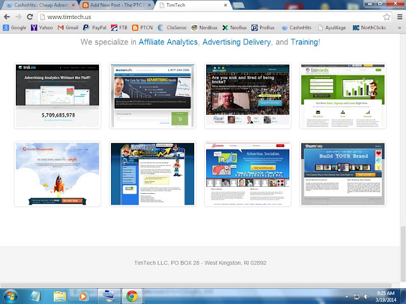
Task: Open the doctortraffic site thumbnail
Action: tap(152, 96)
